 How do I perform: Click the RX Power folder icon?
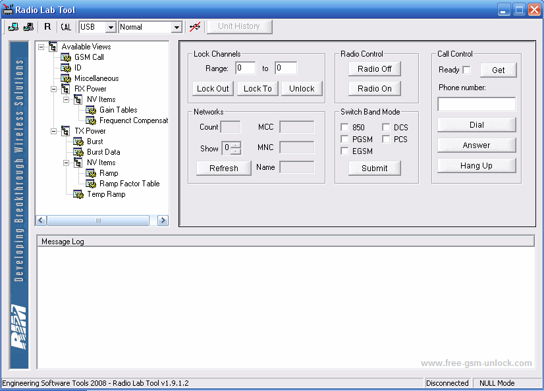tap(66, 89)
